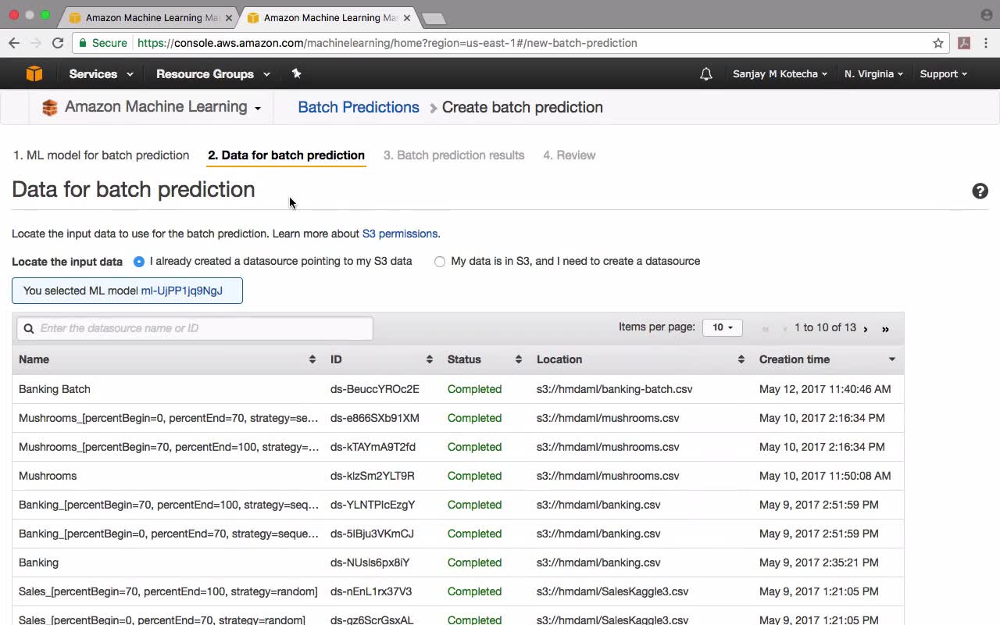1000x625 pixels.
Task: Go to the next page of datasources
Action: coord(866,329)
